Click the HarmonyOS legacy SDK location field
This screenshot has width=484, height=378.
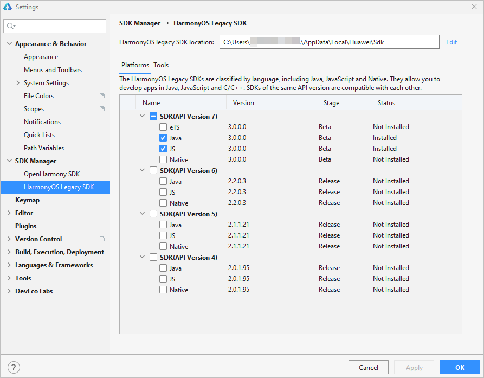(330, 42)
